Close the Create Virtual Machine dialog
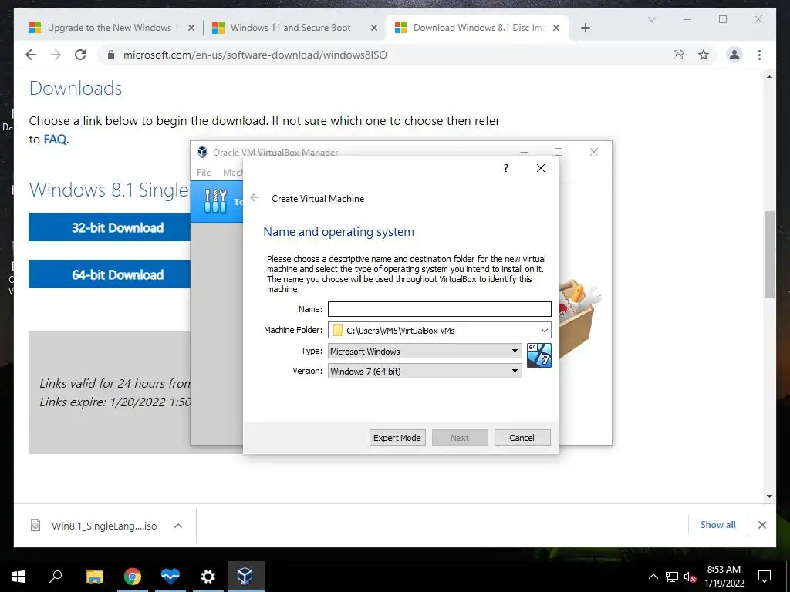Image resolution: width=790 pixels, height=592 pixels. [x=541, y=168]
